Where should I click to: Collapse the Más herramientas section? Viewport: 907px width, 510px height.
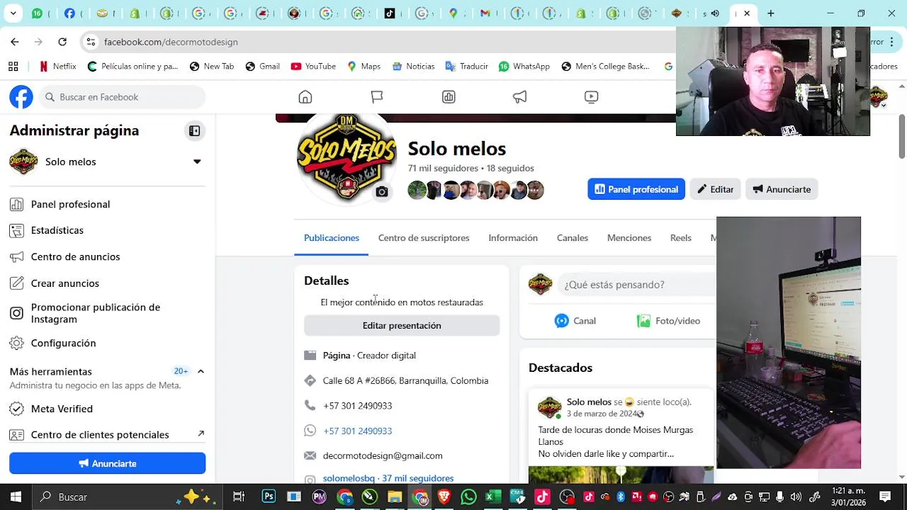[x=201, y=371]
